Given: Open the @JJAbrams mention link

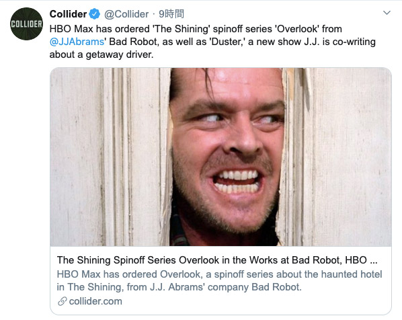Looking at the screenshot, I should click(77, 42).
